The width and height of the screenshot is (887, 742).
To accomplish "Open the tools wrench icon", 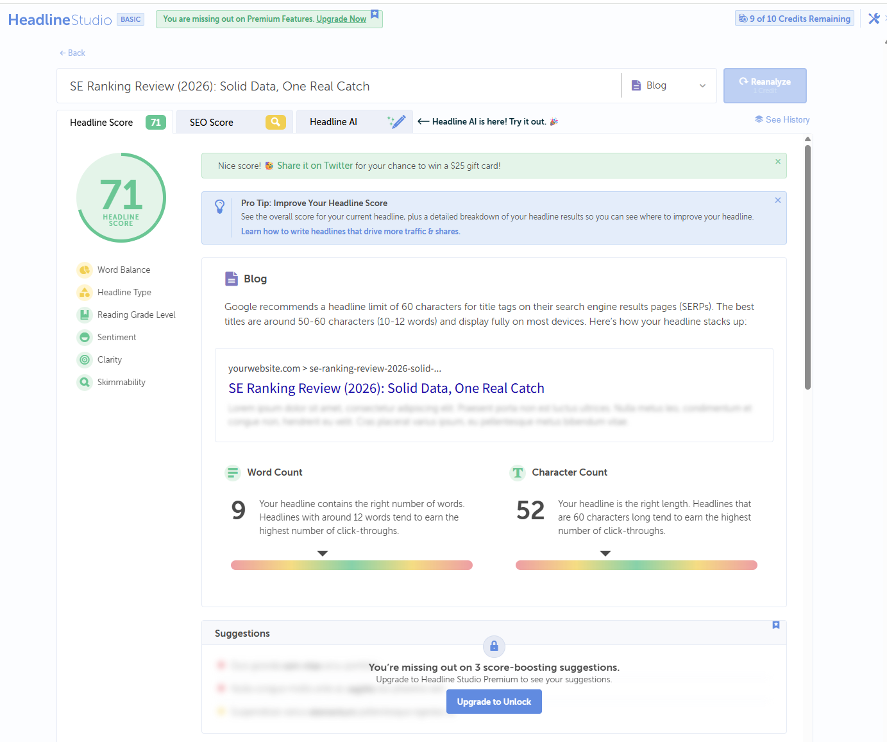I will 874,19.
